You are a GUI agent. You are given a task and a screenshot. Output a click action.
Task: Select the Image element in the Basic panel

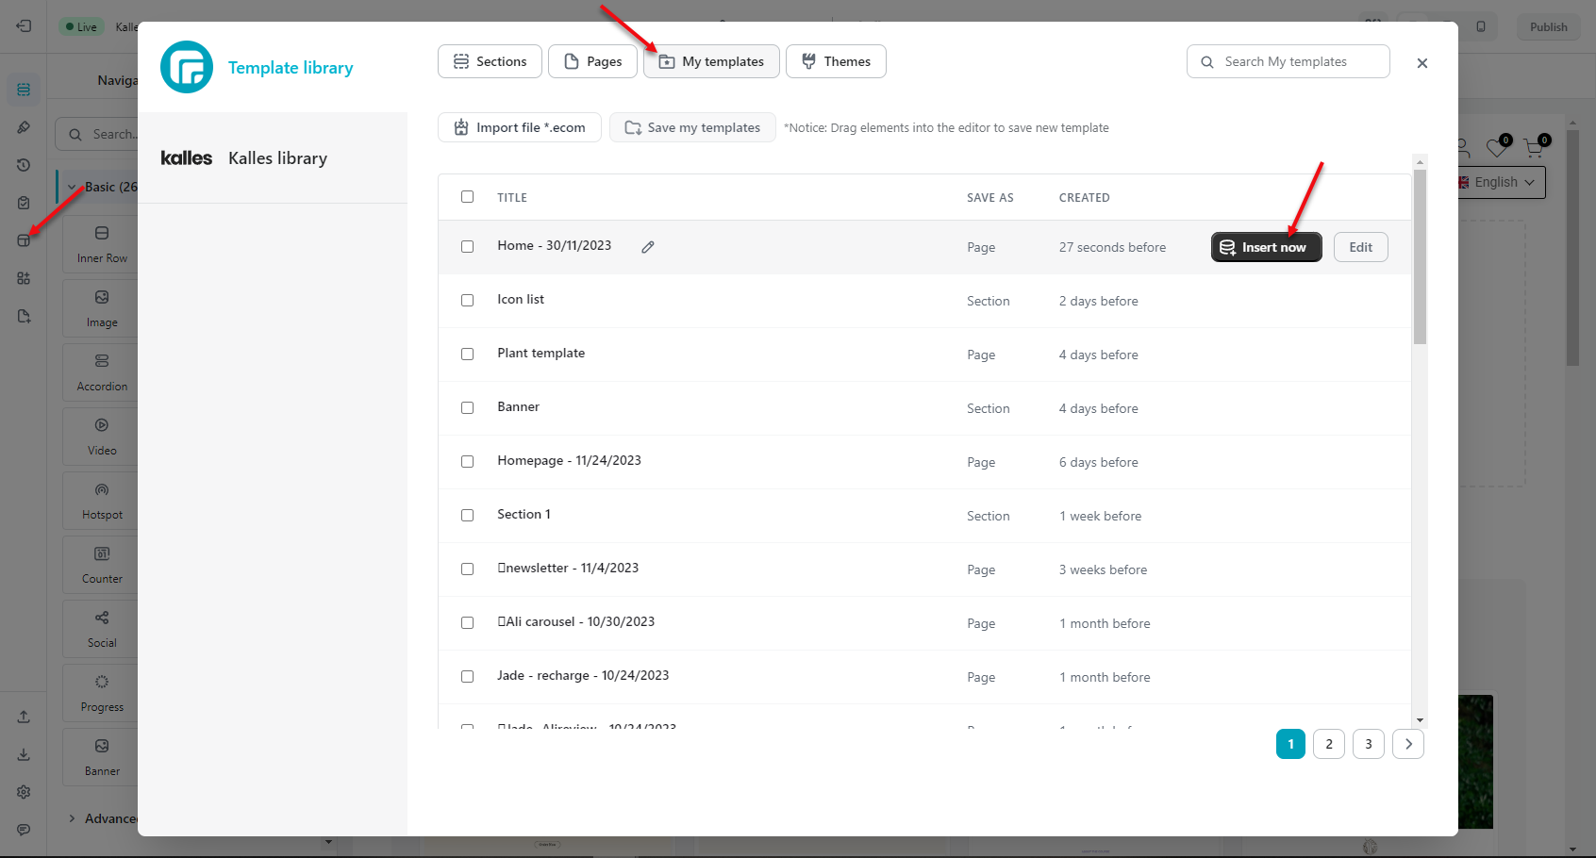100,307
